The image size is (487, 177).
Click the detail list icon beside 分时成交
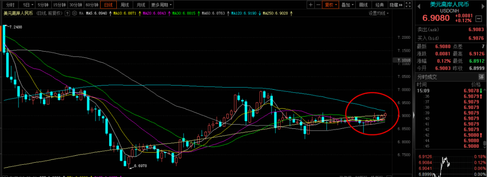click(481, 77)
